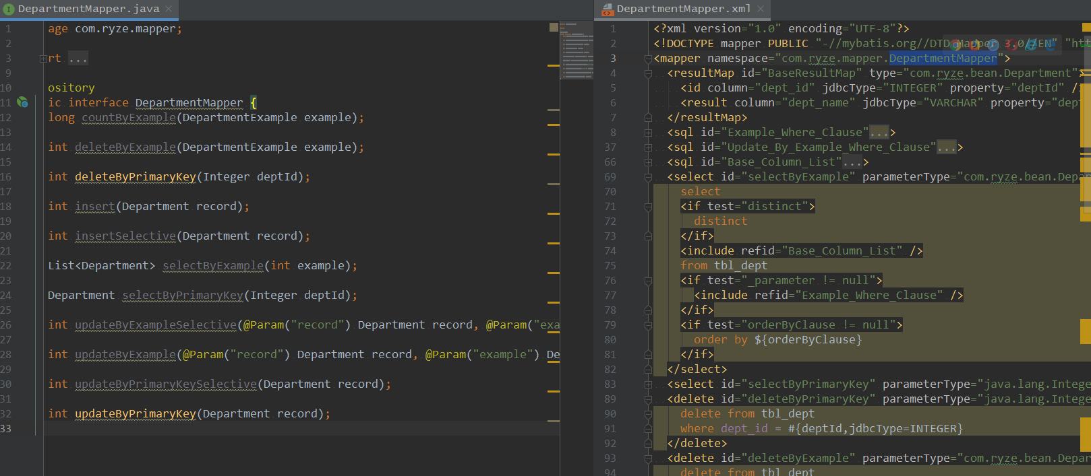1091x476 pixels.
Task: Click the DOCTYPE mapper declaration on line 2
Action: point(873,44)
